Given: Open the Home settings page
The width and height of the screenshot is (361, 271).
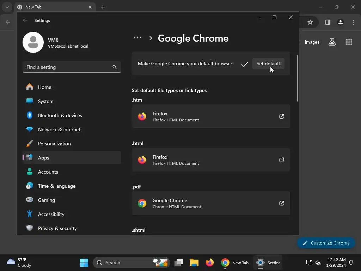Looking at the screenshot, I should [72, 87].
